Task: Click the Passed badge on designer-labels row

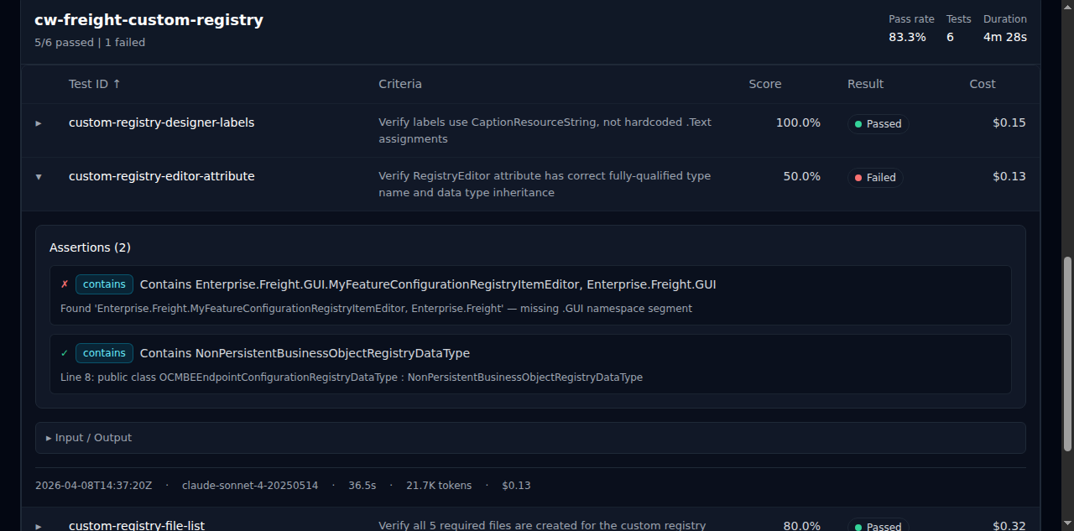Action: pos(878,123)
